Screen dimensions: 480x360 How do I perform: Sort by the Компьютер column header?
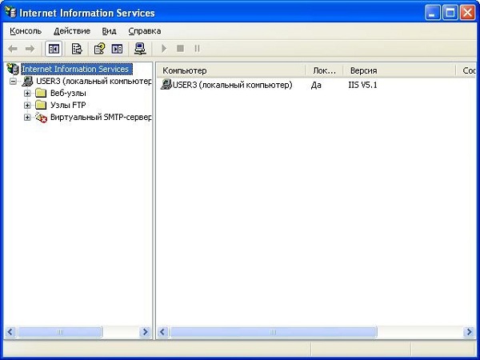pos(231,70)
